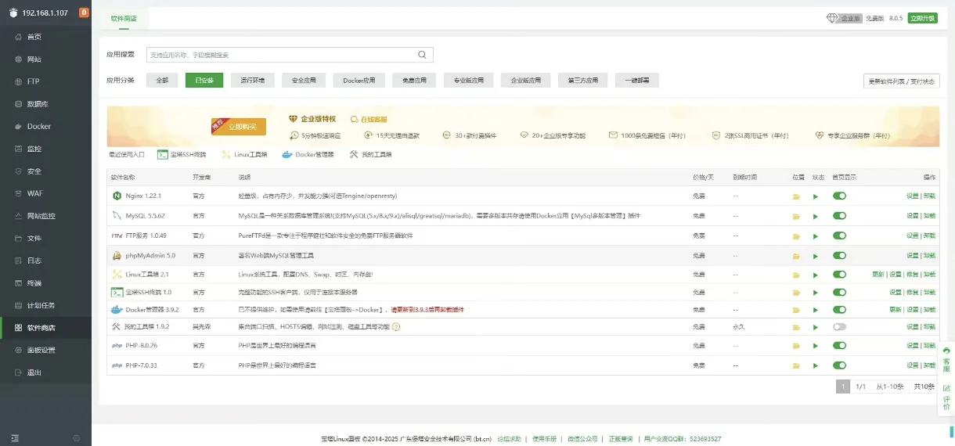Open Docker管理器 row folder icon
955x446 pixels.
(x=797, y=310)
